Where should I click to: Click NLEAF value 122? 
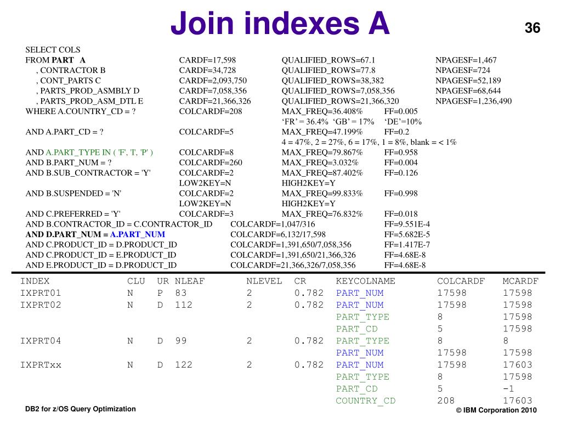(184, 365)
